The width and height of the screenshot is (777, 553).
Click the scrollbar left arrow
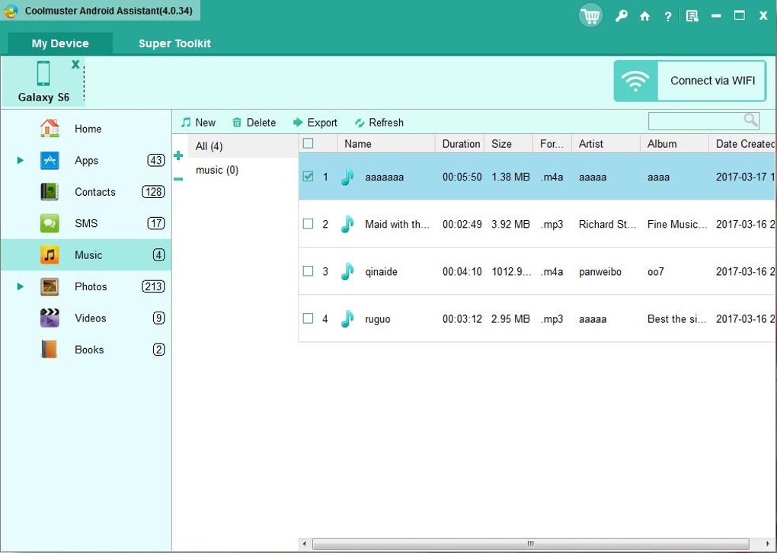[304, 544]
